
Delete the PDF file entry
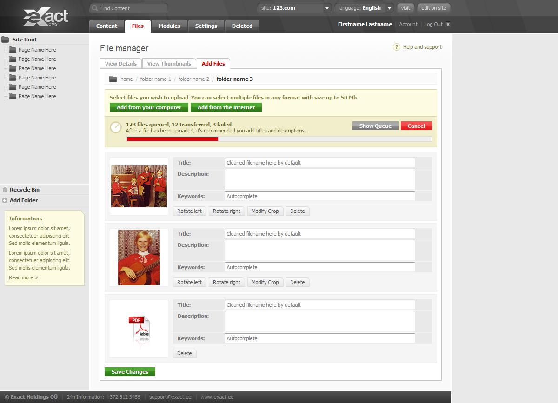coord(185,353)
